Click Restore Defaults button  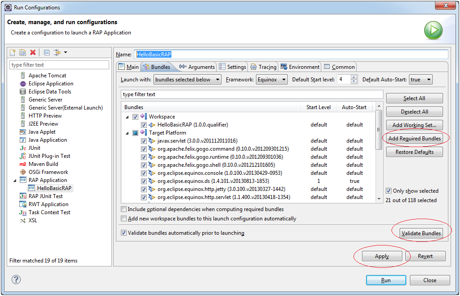(414, 152)
